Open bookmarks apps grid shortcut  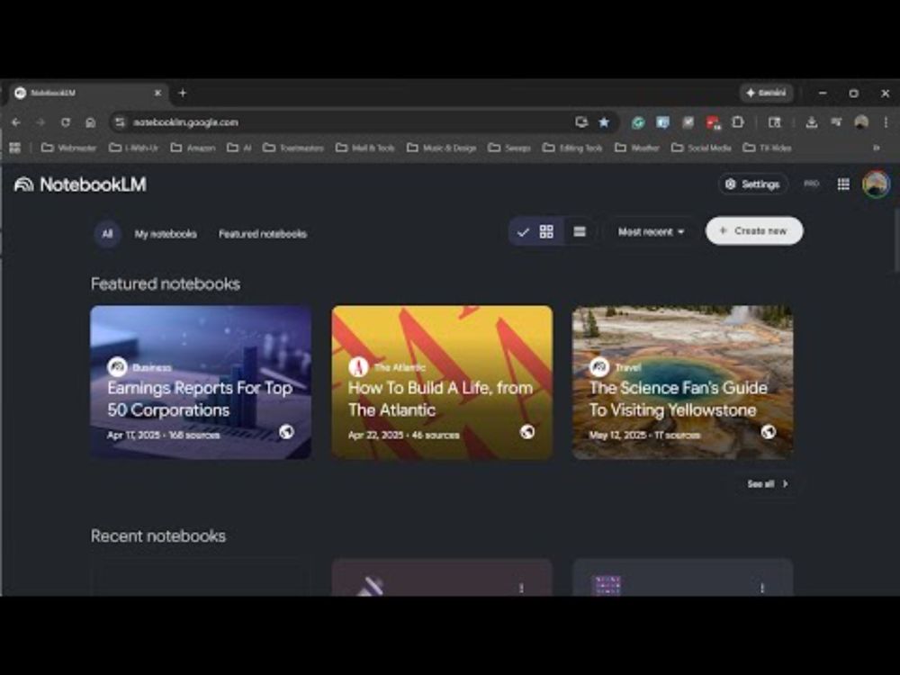(x=15, y=148)
